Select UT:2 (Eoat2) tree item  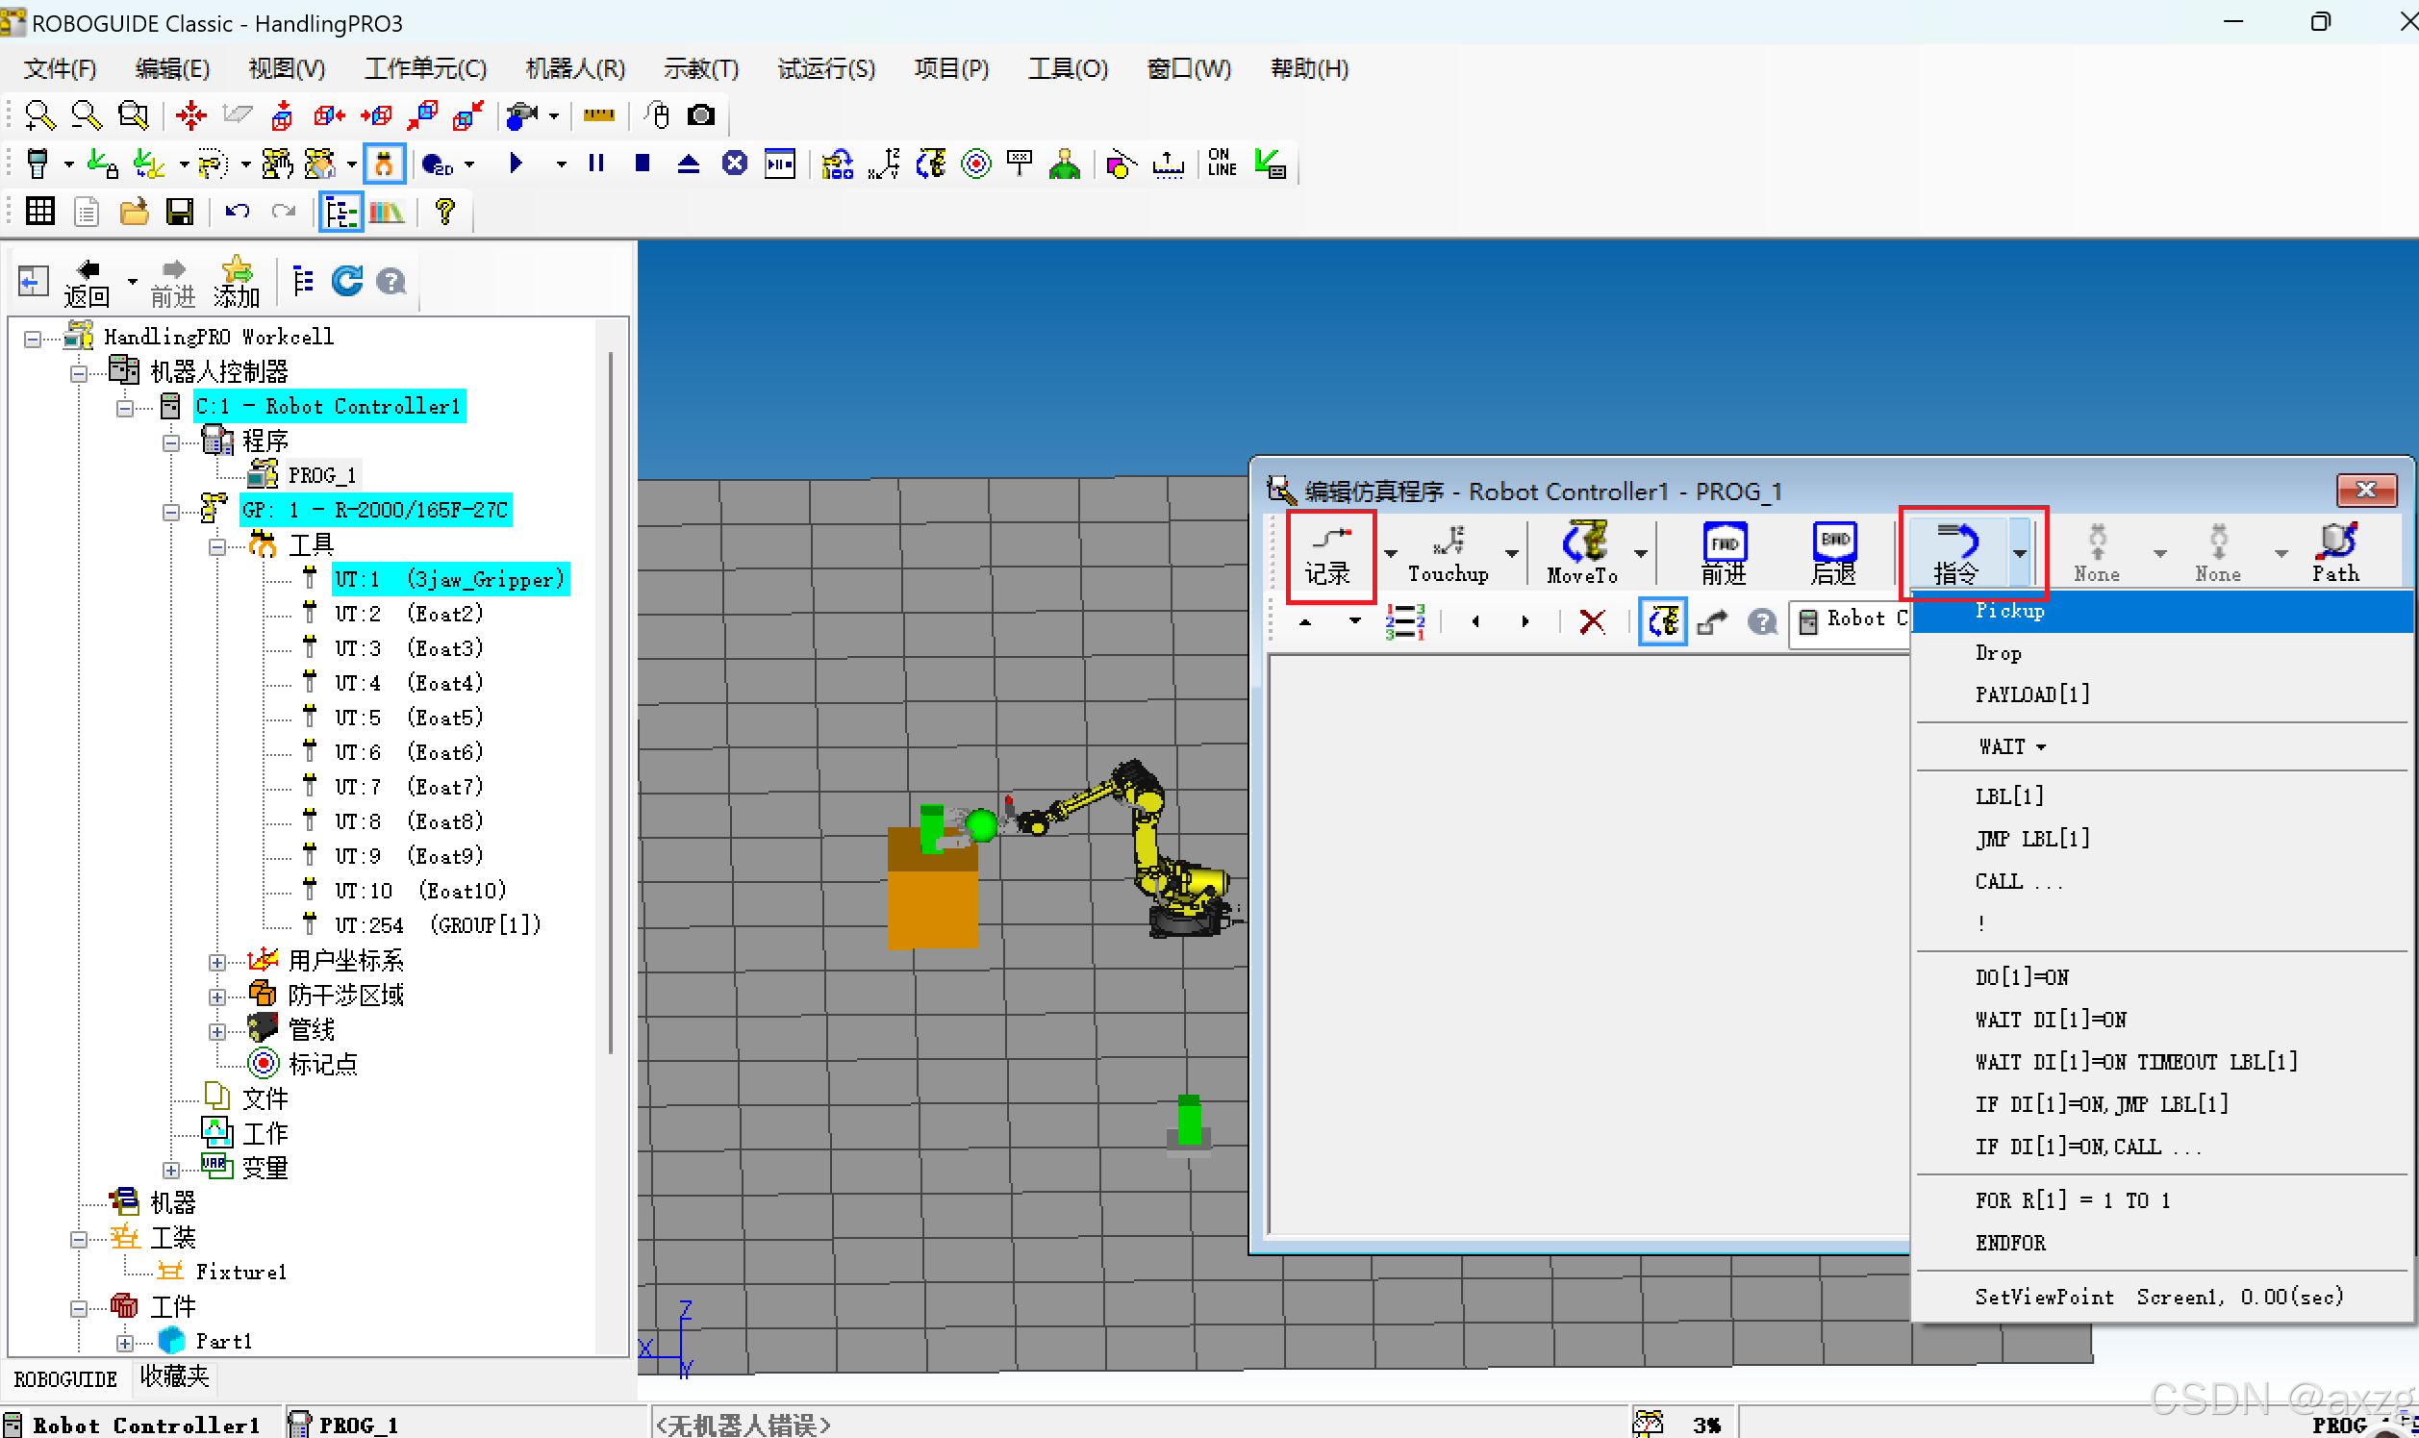click(408, 615)
